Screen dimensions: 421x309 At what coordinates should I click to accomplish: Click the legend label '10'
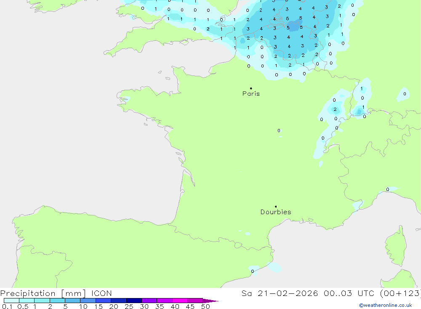[83, 306]
